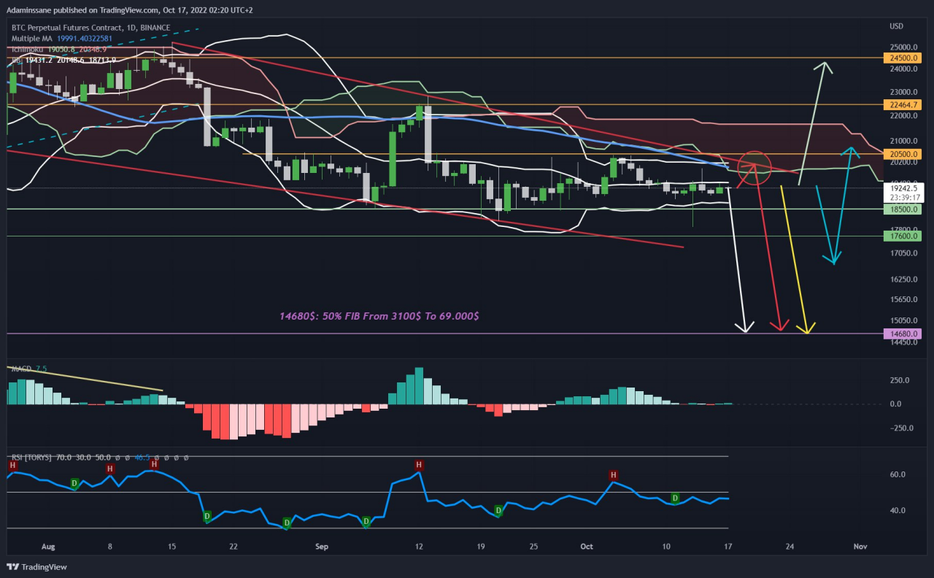This screenshot has height=578, width=934.
Task: Click the H marker on RSI above Aug 8
Action: point(109,469)
